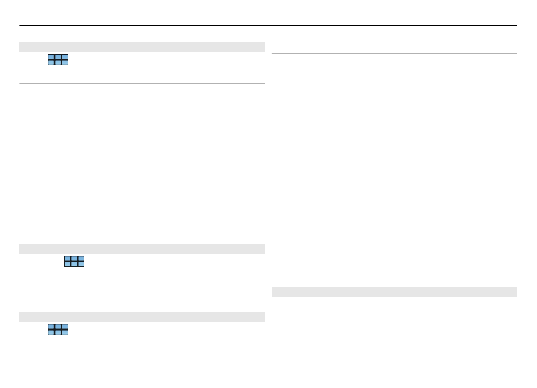Click the thick gray divider at top of right column
537x388 pixels.
(x=395, y=53)
